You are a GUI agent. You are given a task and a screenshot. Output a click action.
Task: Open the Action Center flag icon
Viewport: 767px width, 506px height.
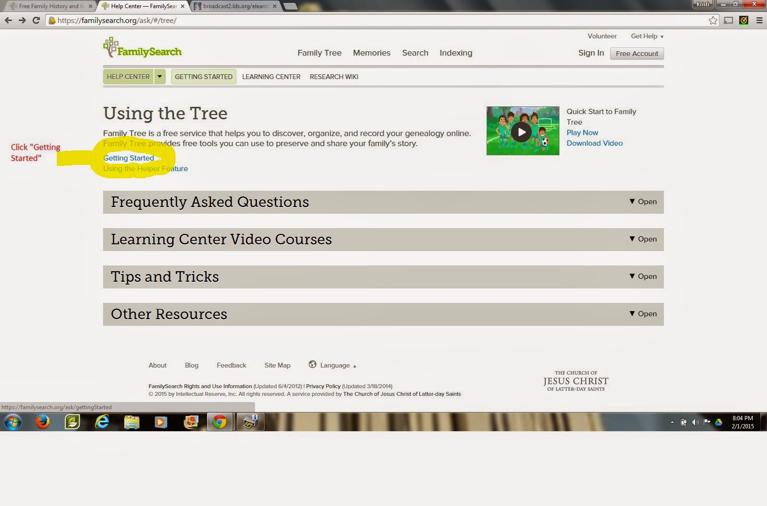(x=707, y=422)
